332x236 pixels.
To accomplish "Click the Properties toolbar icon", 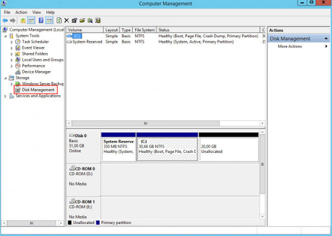I will click(74, 20).
